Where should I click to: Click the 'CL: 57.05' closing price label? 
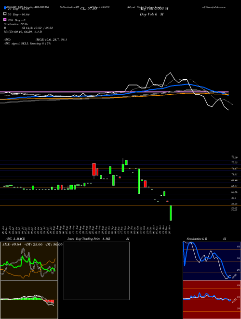tap(89, 9)
